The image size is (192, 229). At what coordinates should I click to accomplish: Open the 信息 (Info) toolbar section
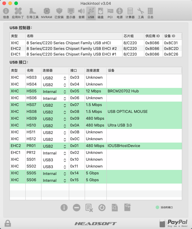[6, 13]
